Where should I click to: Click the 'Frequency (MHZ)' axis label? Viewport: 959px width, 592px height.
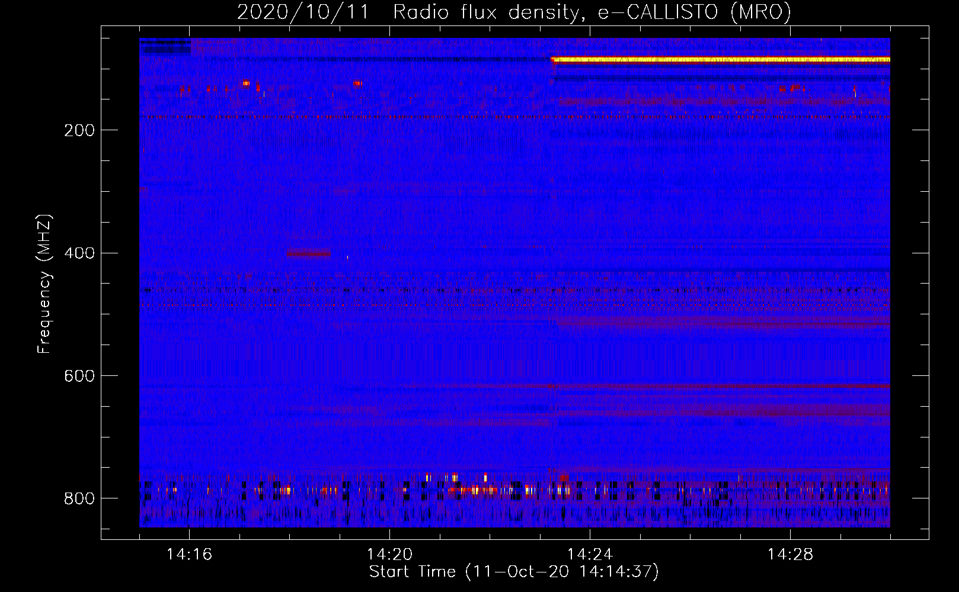coord(44,284)
